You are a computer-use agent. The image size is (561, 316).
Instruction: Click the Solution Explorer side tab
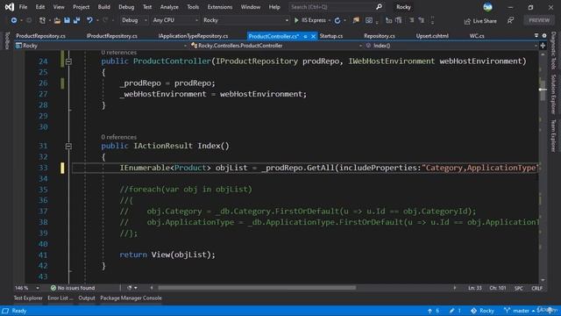pos(553,94)
